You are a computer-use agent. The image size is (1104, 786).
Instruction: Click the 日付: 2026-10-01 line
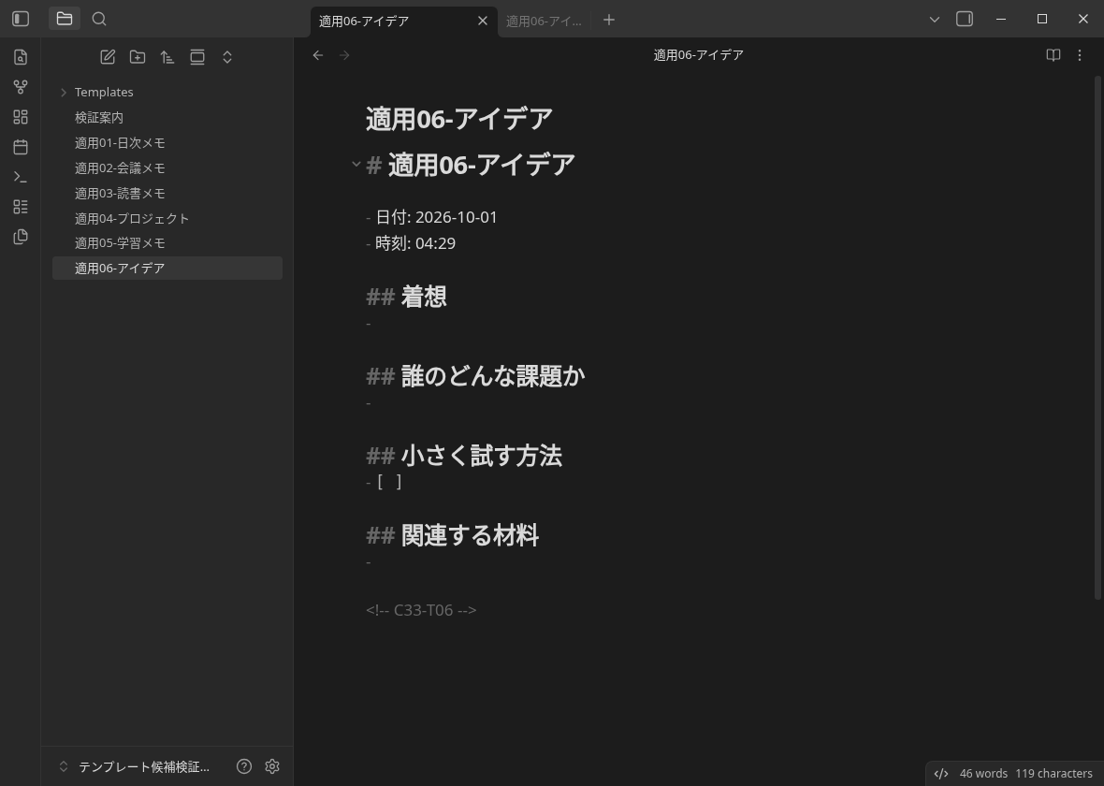(431, 217)
